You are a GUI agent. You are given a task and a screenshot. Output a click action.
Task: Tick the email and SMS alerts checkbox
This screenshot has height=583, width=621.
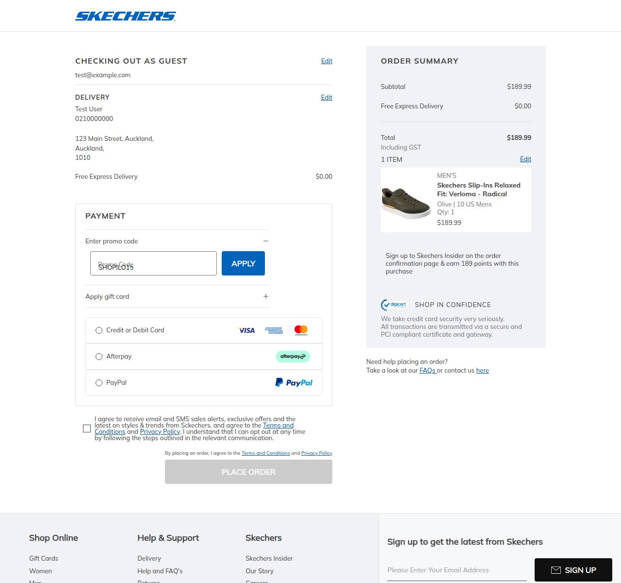coord(87,429)
